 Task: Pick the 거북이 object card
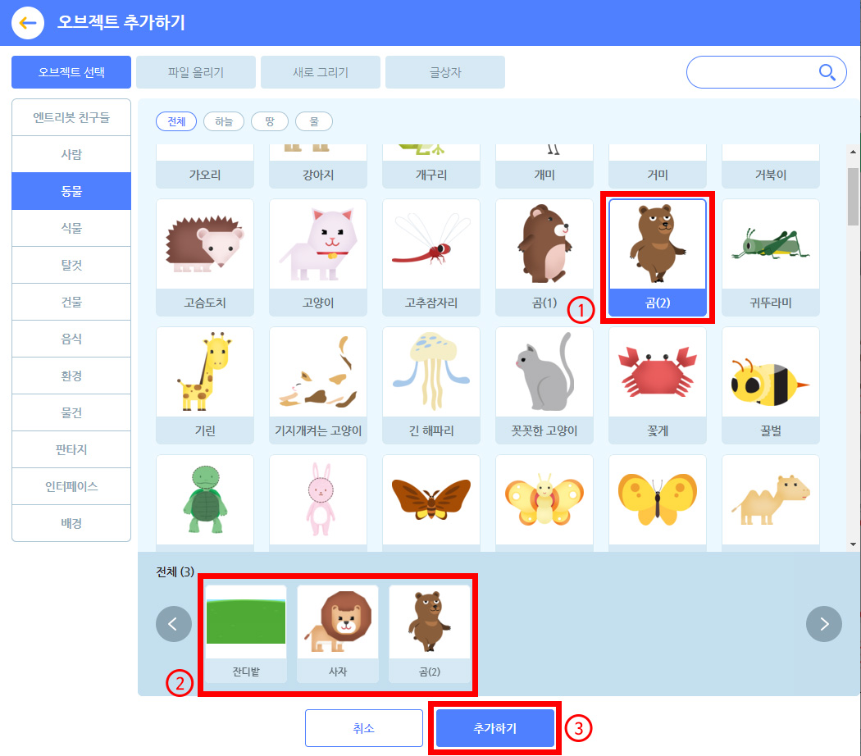coord(771,167)
